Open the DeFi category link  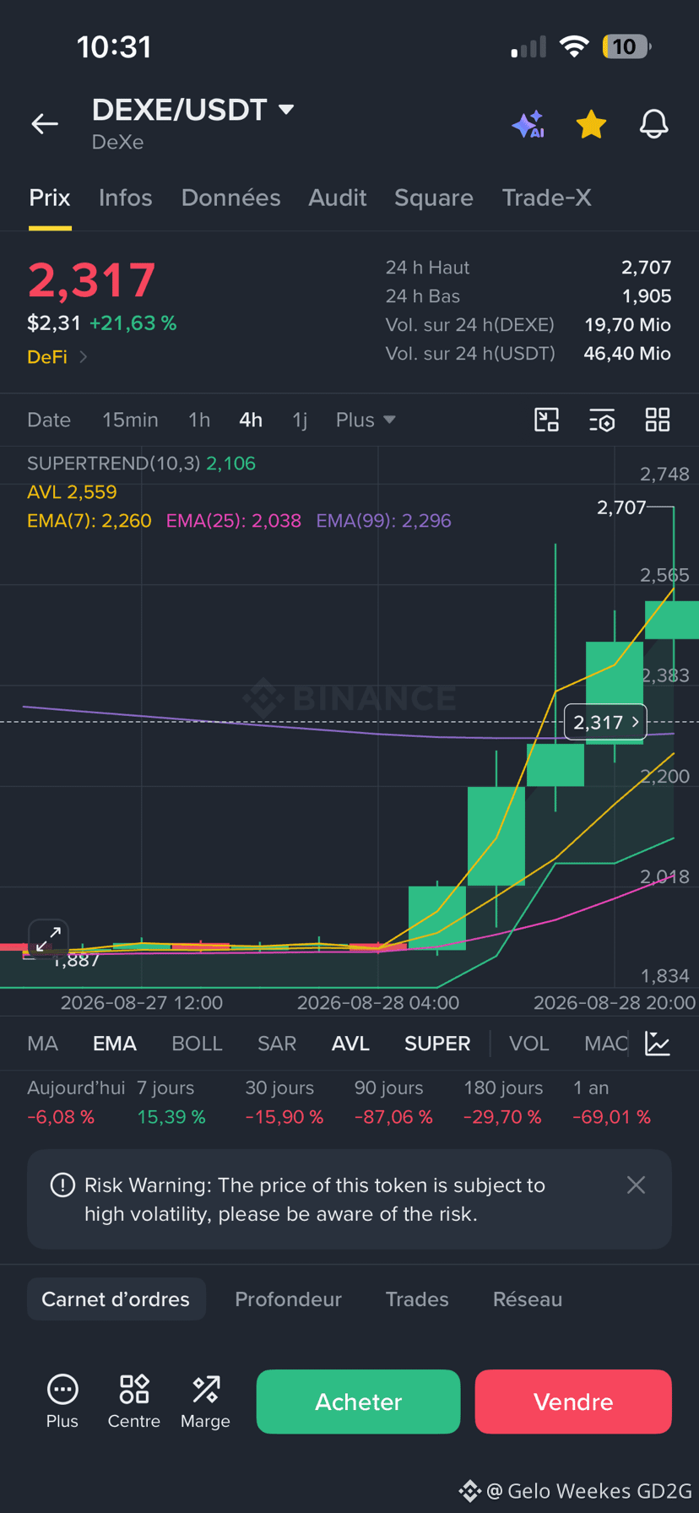pos(57,357)
